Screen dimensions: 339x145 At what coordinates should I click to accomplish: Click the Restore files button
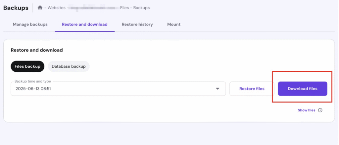tap(252, 89)
